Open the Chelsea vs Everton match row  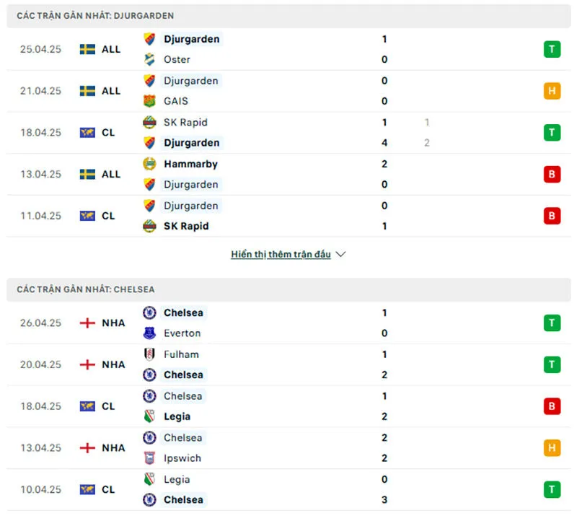(288, 323)
